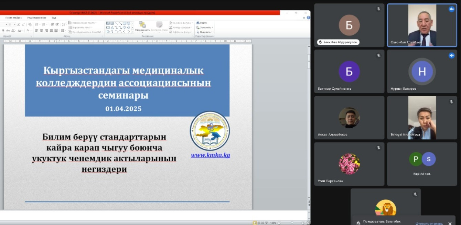Open the Направление текста dropdown
This screenshot has height=225, width=461.
[x=96, y=23]
